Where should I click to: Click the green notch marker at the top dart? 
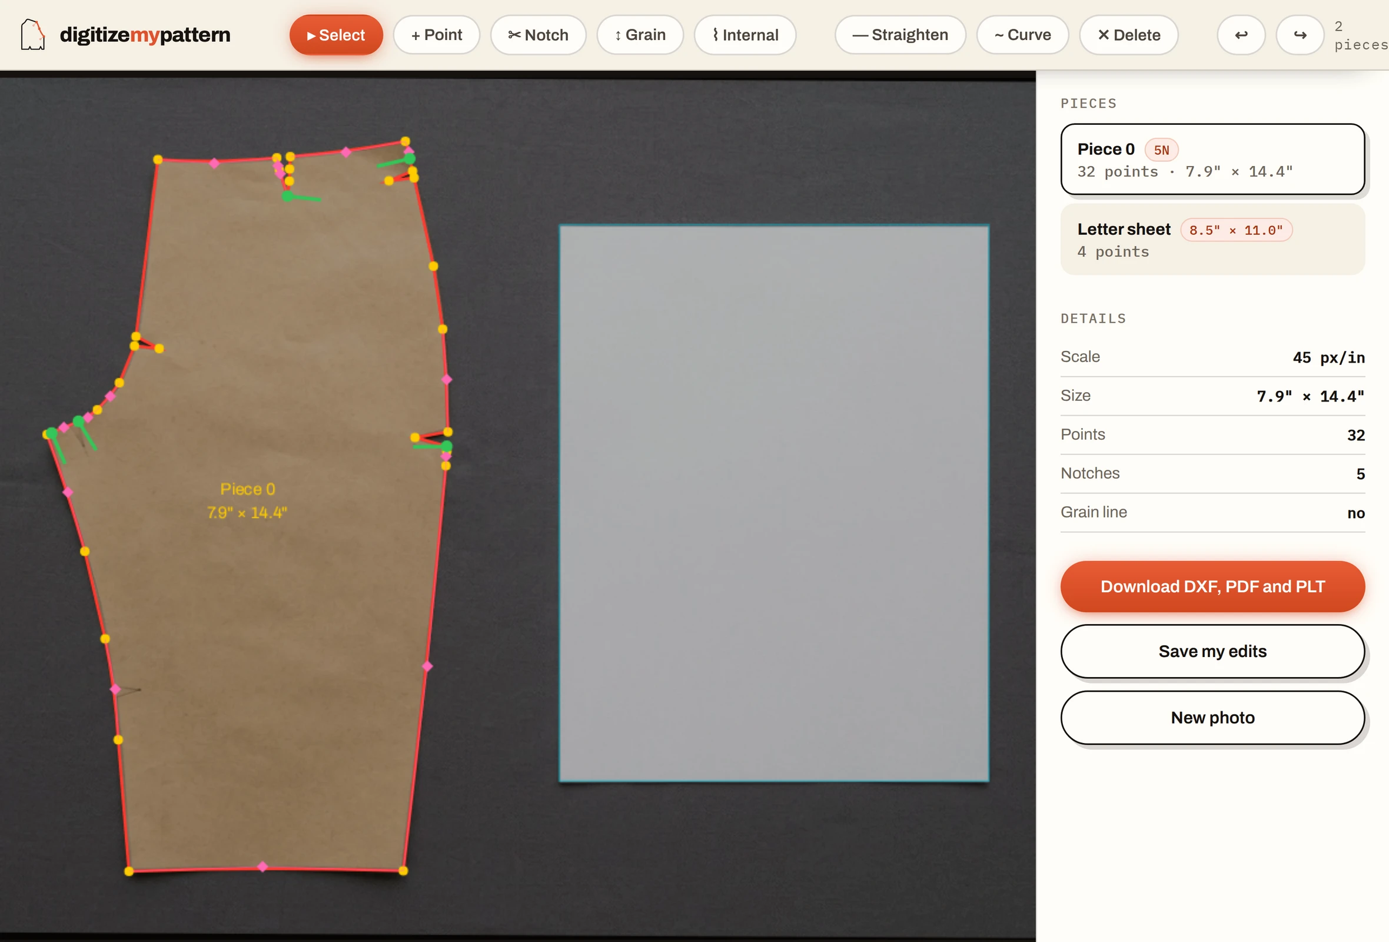click(x=287, y=196)
